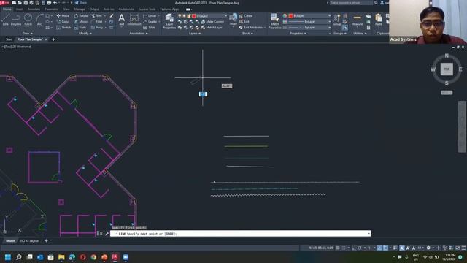Toggle grid display in status bar
Viewport: 467px width, 263px height.
point(338,248)
